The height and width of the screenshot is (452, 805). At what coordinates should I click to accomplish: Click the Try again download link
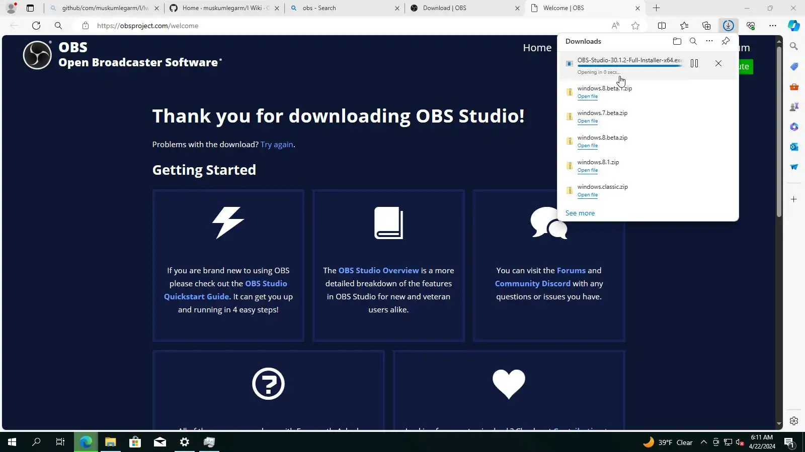pyautogui.click(x=277, y=145)
